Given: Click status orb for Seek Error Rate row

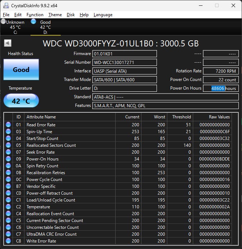Looking at the screenshot, I should [x=8, y=152].
